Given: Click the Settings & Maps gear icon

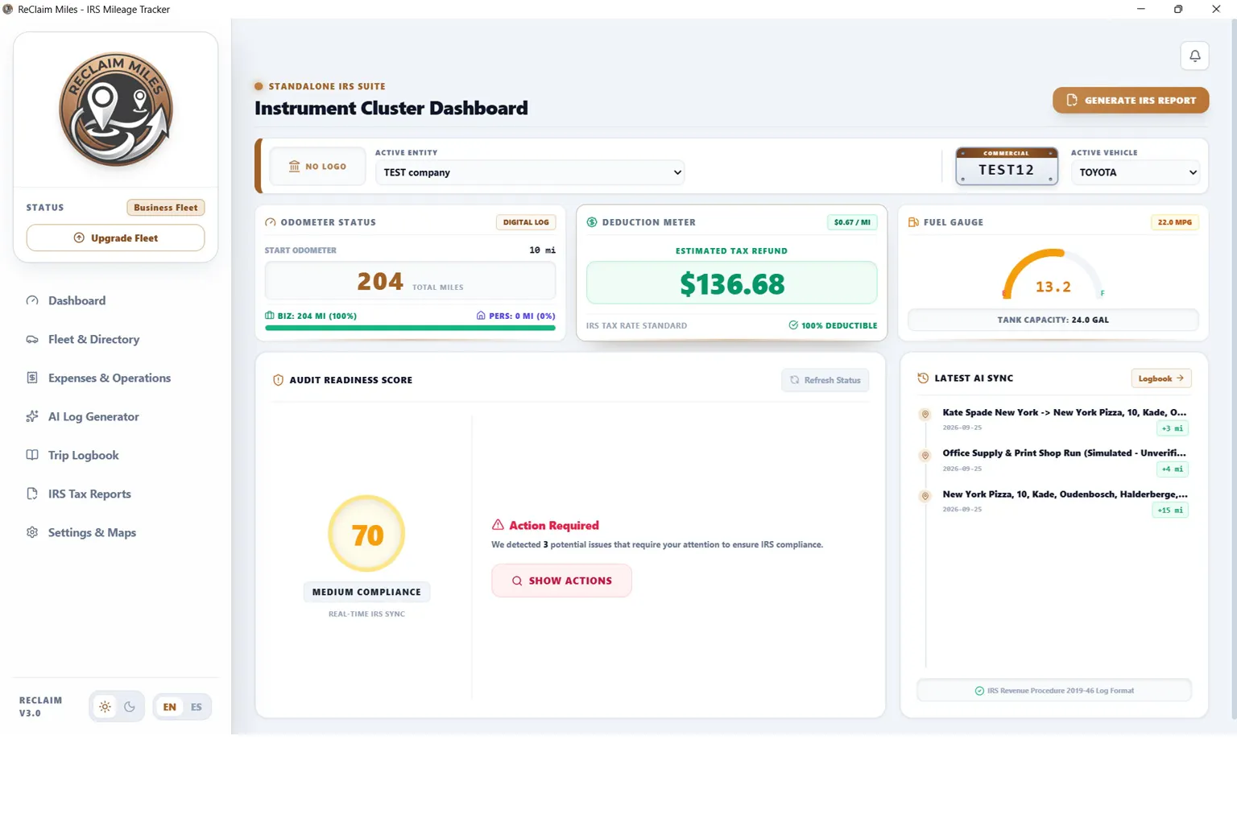Looking at the screenshot, I should [32, 532].
